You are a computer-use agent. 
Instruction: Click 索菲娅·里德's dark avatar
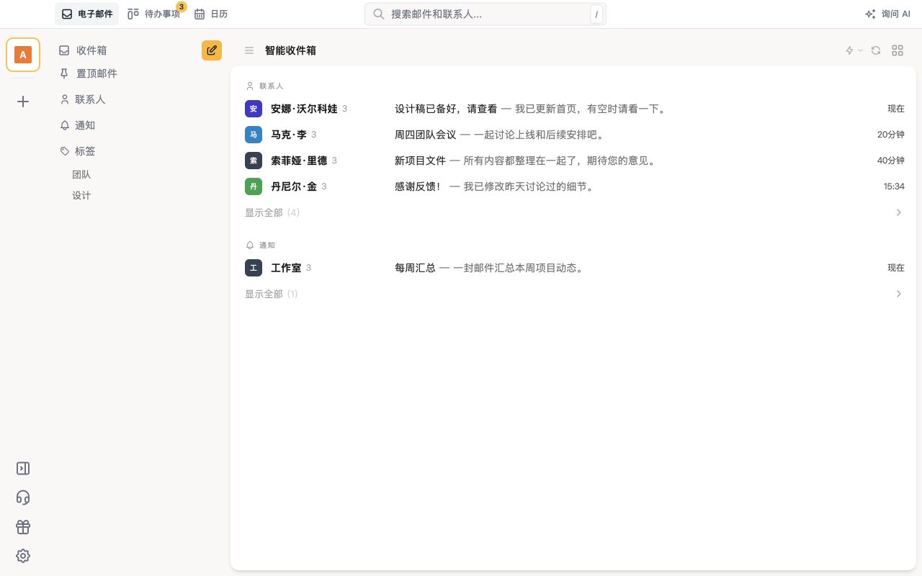[x=254, y=161]
